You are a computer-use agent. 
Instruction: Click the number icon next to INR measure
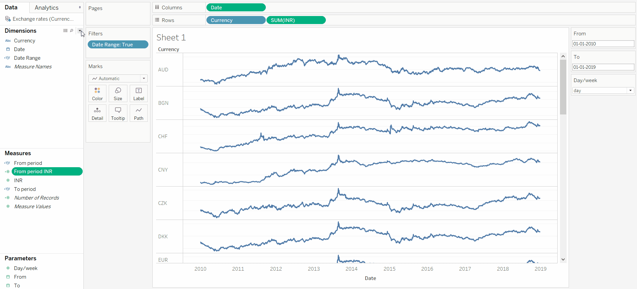[8, 181]
